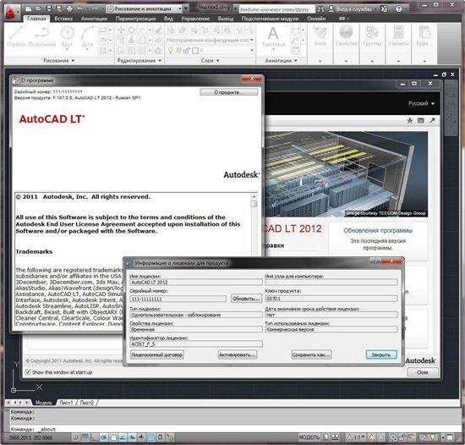Click the Сохранить как... button
This screenshot has width=465, height=445.
(311, 354)
